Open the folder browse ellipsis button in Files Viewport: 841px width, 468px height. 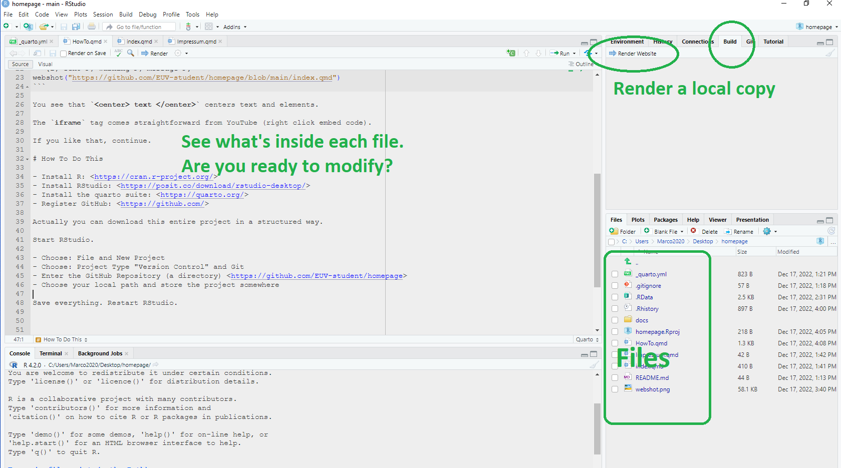pyautogui.click(x=833, y=242)
